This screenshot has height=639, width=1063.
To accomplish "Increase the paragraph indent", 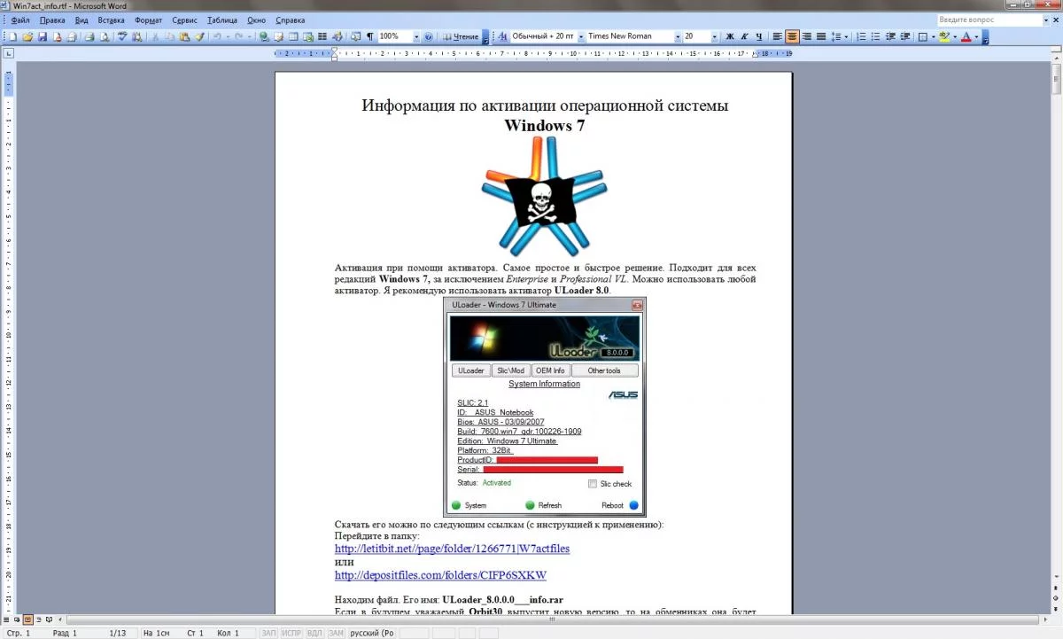I will 905,36.
